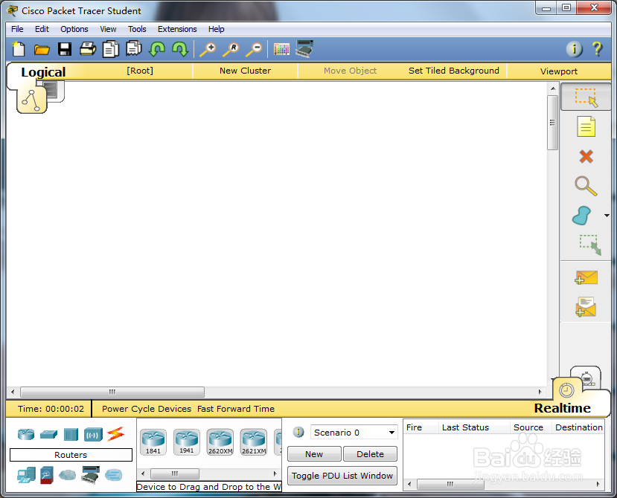Screen dimensions: 617x498
Task: Select the Security firewall category icon
Action: click(47, 475)
